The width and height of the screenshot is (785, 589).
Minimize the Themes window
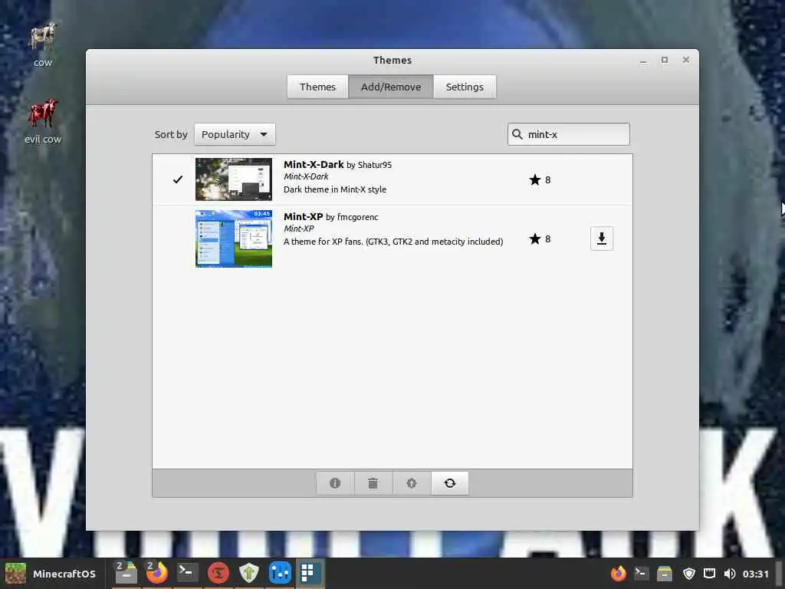click(x=643, y=61)
